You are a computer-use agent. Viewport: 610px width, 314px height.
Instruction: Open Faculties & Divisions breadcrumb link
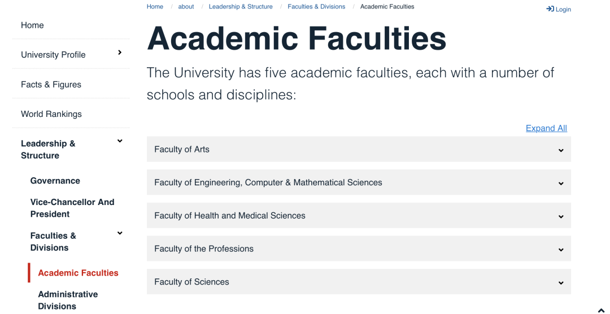point(316,7)
